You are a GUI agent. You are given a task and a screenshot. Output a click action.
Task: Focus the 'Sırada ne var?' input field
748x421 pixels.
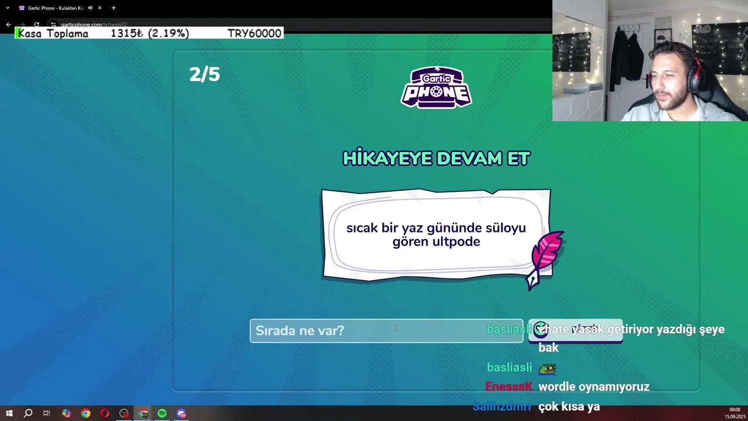click(x=386, y=330)
